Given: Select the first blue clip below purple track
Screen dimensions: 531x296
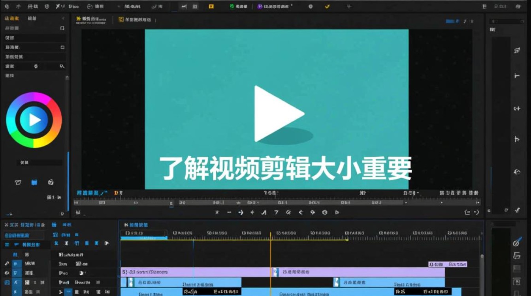Looking at the screenshot, I should (x=185, y=282).
